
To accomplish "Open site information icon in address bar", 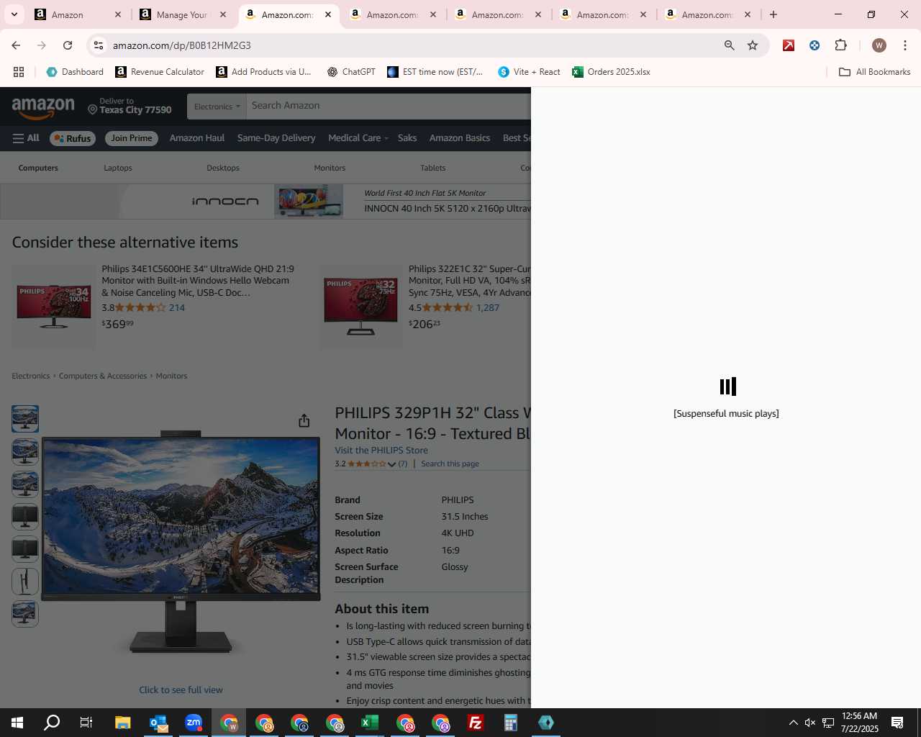I will coord(99,45).
